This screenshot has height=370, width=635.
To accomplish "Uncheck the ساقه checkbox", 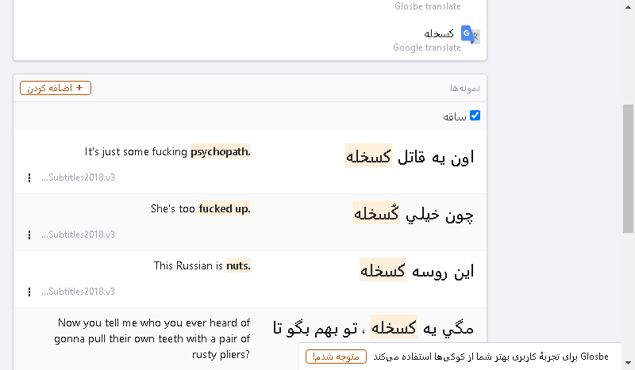I will [475, 116].
